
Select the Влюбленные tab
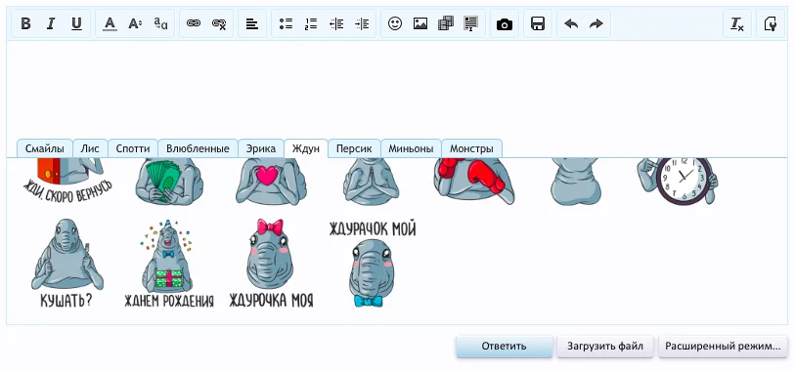(x=198, y=148)
